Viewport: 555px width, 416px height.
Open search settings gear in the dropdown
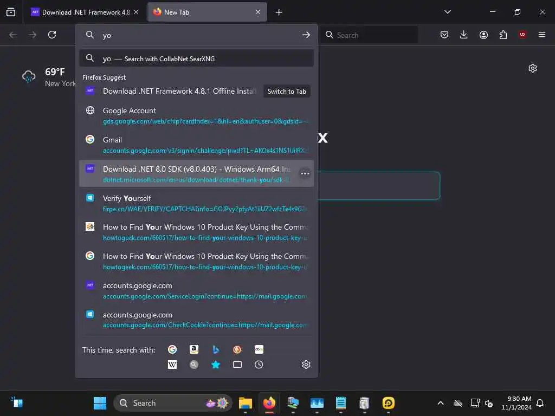[306, 365]
